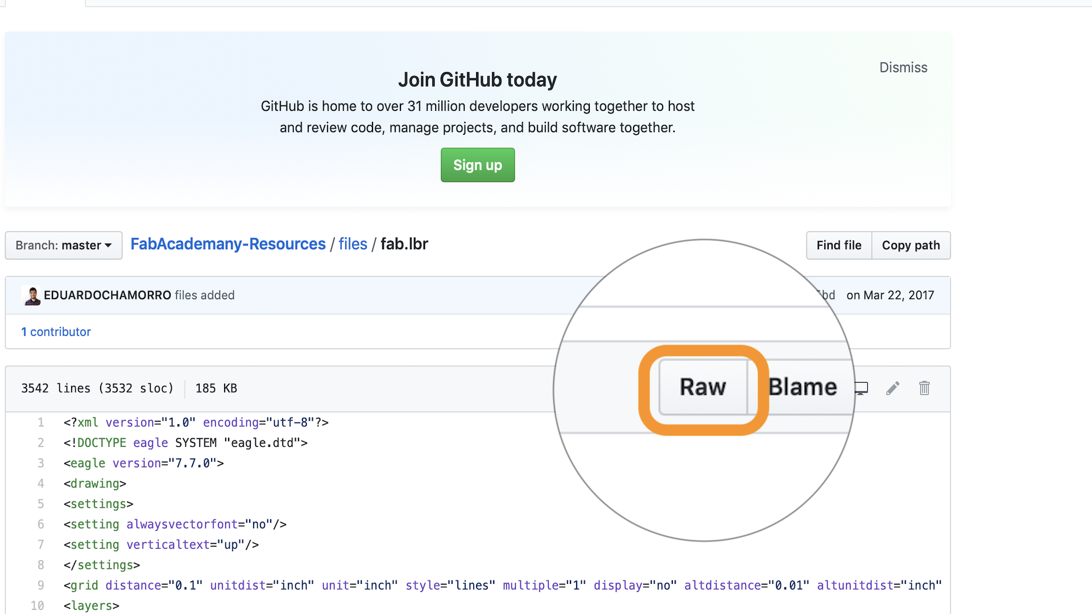Click the Find file button

click(838, 246)
